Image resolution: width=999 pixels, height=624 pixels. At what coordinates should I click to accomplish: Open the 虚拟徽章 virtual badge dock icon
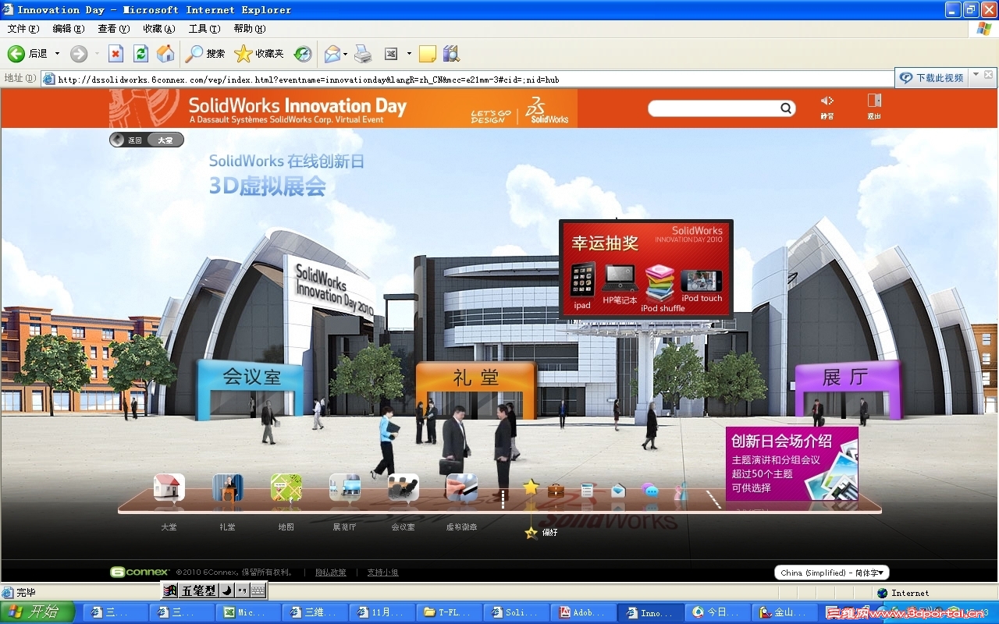point(462,487)
